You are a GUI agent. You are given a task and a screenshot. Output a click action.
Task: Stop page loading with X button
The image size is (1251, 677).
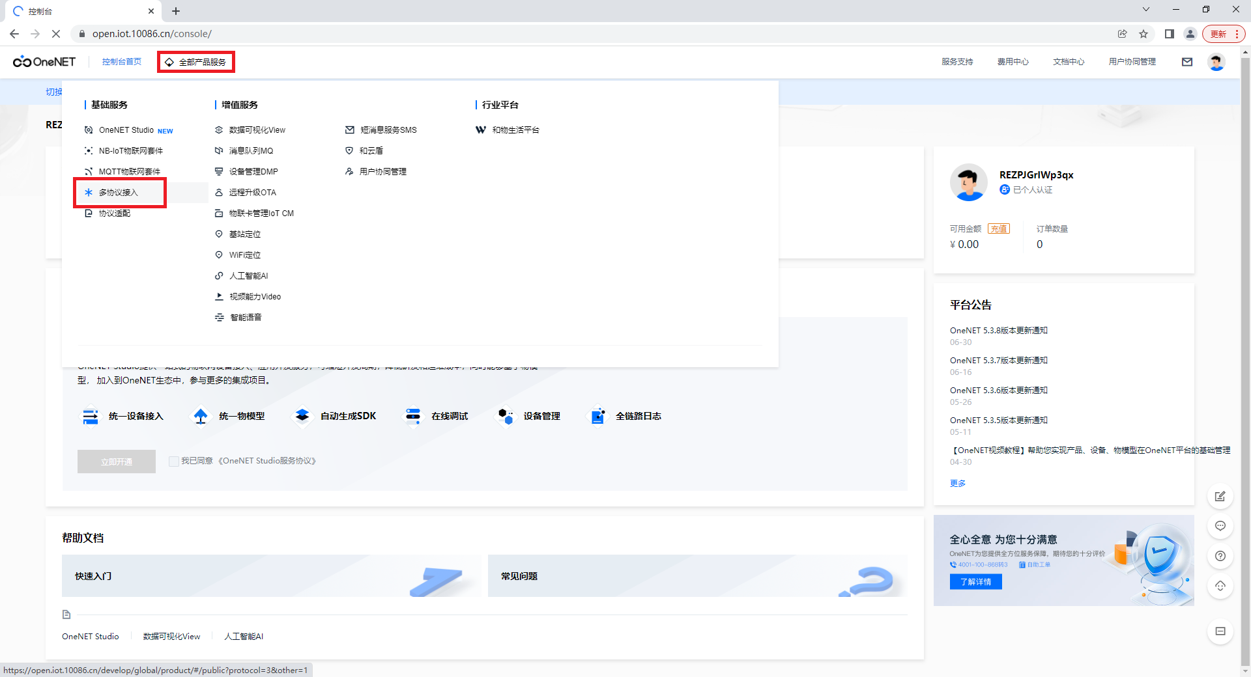click(56, 34)
